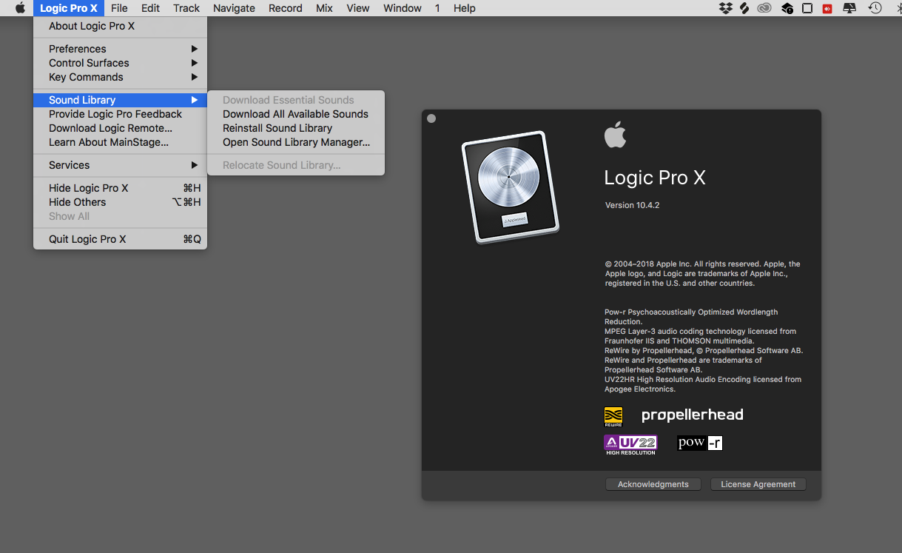Select Provide Logic Pro Feedback

tap(120, 114)
